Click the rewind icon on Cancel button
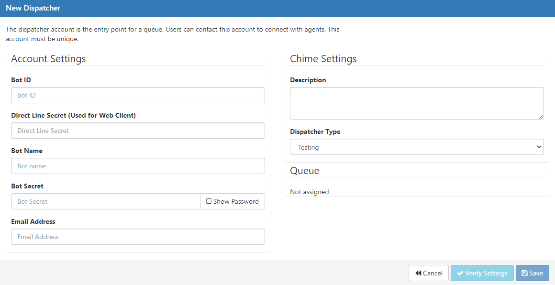 click(x=418, y=273)
